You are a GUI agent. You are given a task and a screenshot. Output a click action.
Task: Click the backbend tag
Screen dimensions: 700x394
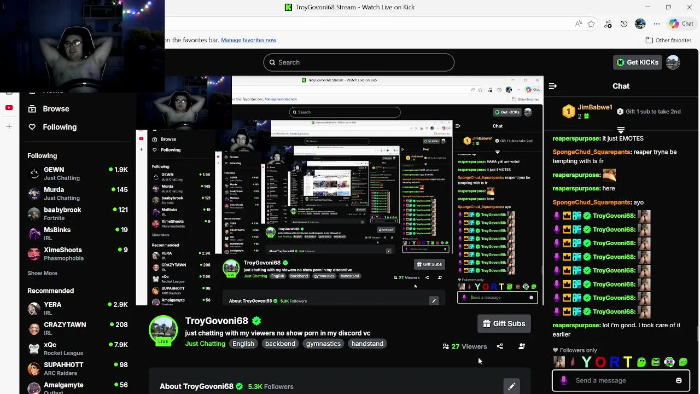[x=280, y=344]
